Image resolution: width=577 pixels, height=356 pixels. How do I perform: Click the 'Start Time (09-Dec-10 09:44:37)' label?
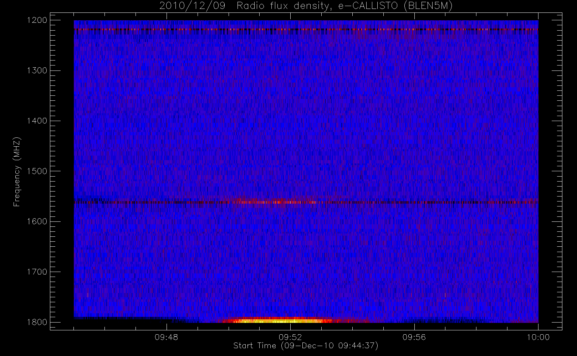[x=306, y=346]
